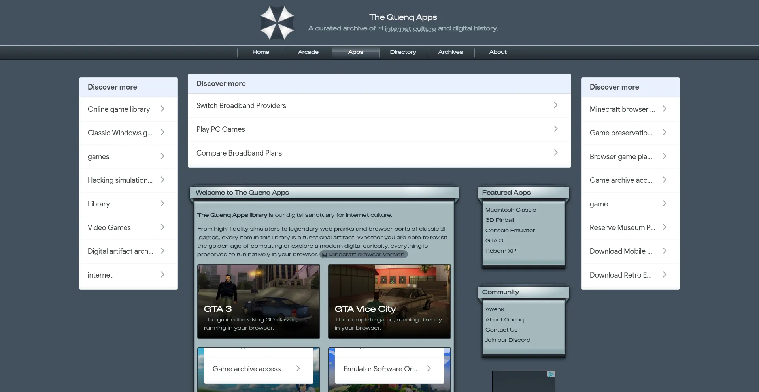
Task: Click 'Switch Broadband Providers' text
Action: tap(241, 105)
